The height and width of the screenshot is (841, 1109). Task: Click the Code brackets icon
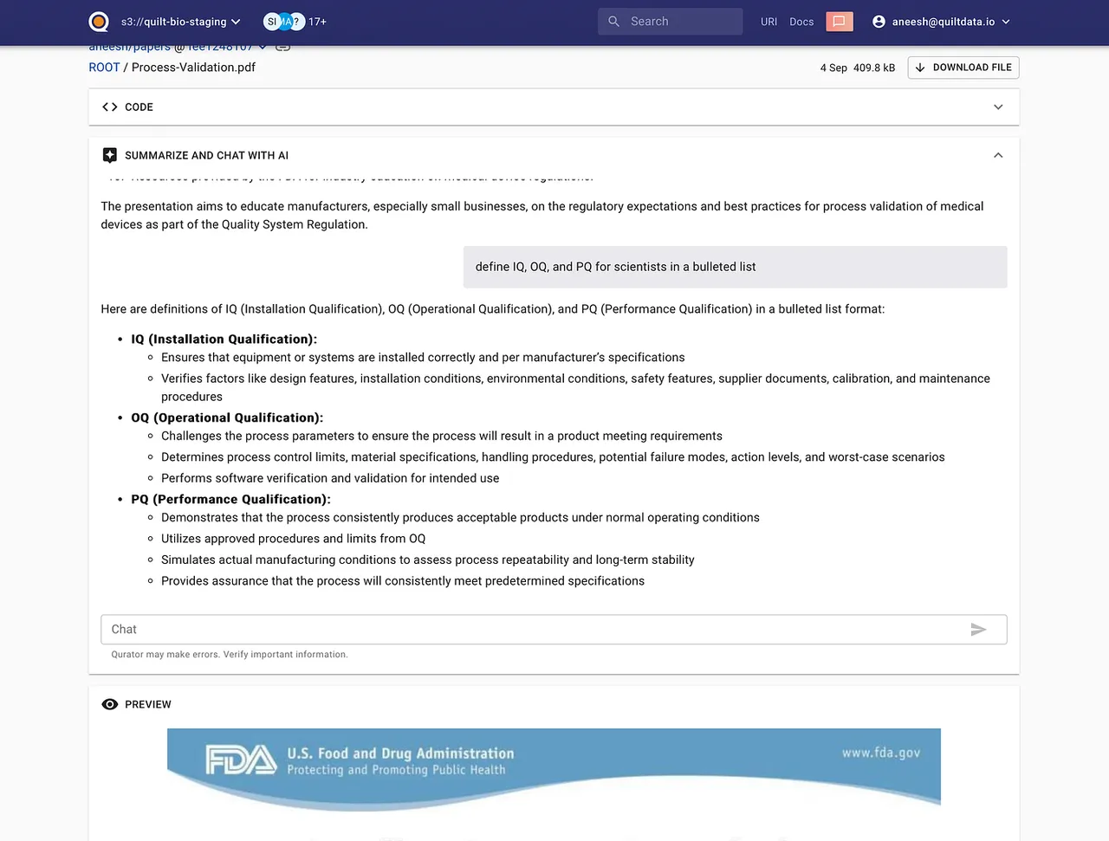pyautogui.click(x=110, y=107)
